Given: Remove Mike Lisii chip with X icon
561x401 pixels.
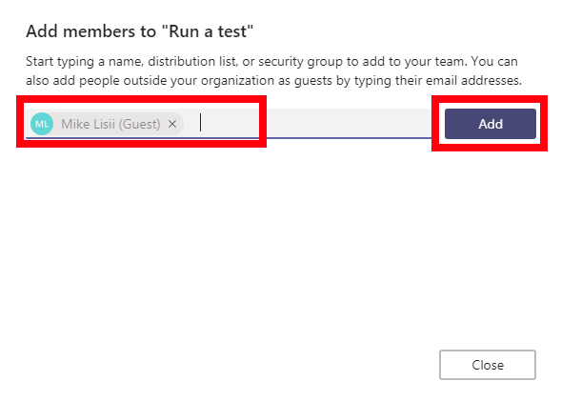Looking at the screenshot, I should [x=172, y=124].
